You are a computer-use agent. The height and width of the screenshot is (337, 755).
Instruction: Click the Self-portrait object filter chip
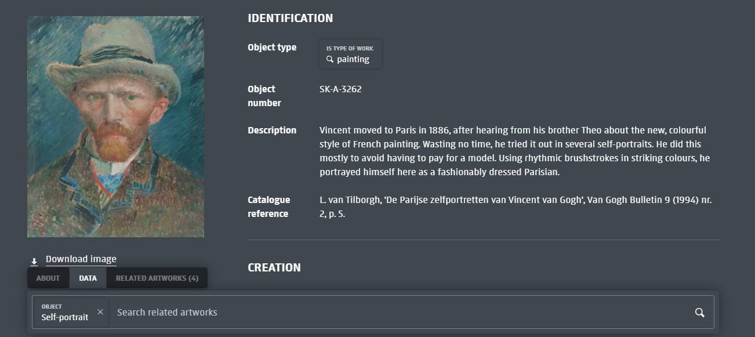(x=64, y=313)
